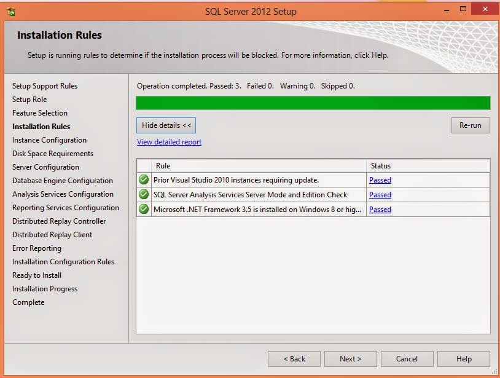Go back to the previous step
The height and width of the screenshot is (378, 500).
point(294,358)
